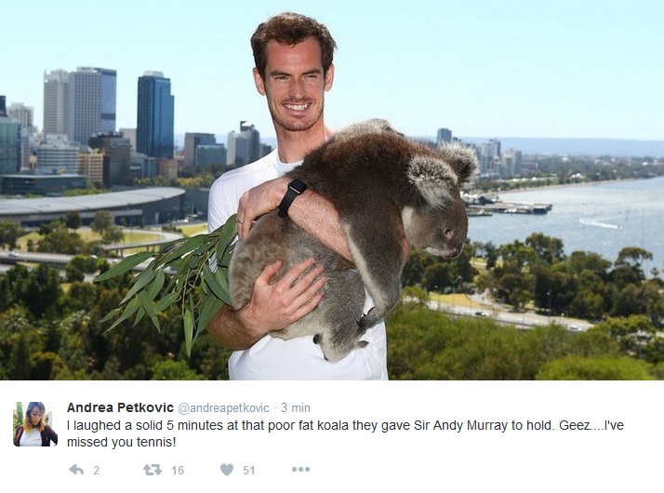Reply to Andrea Petkovic's tweet
Screen dimensions: 664x493
(x=76, y=470)
